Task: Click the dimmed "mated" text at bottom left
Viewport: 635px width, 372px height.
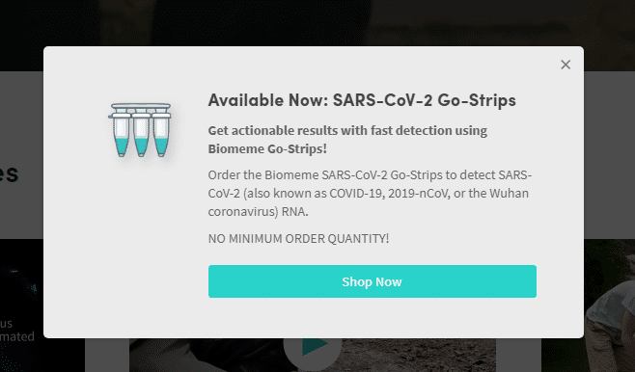Action: (x=17, y=336)
